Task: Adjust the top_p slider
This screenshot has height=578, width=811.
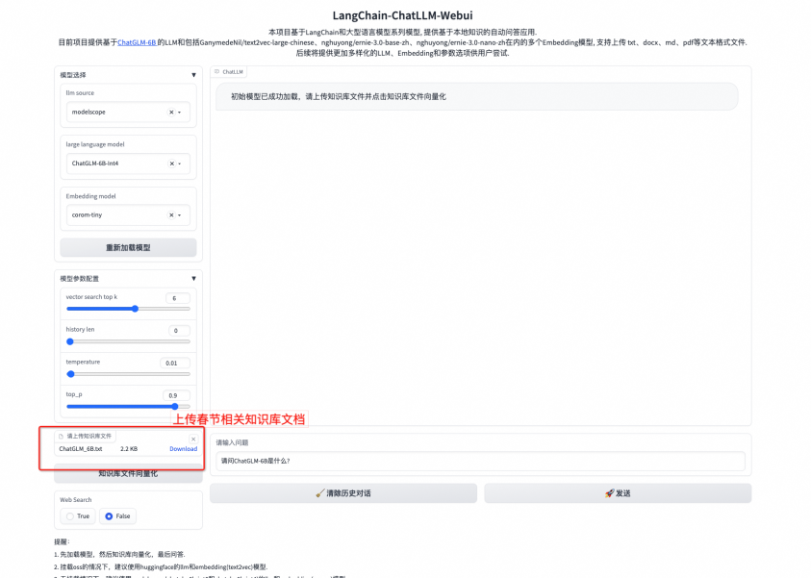Action: [128, 407]
